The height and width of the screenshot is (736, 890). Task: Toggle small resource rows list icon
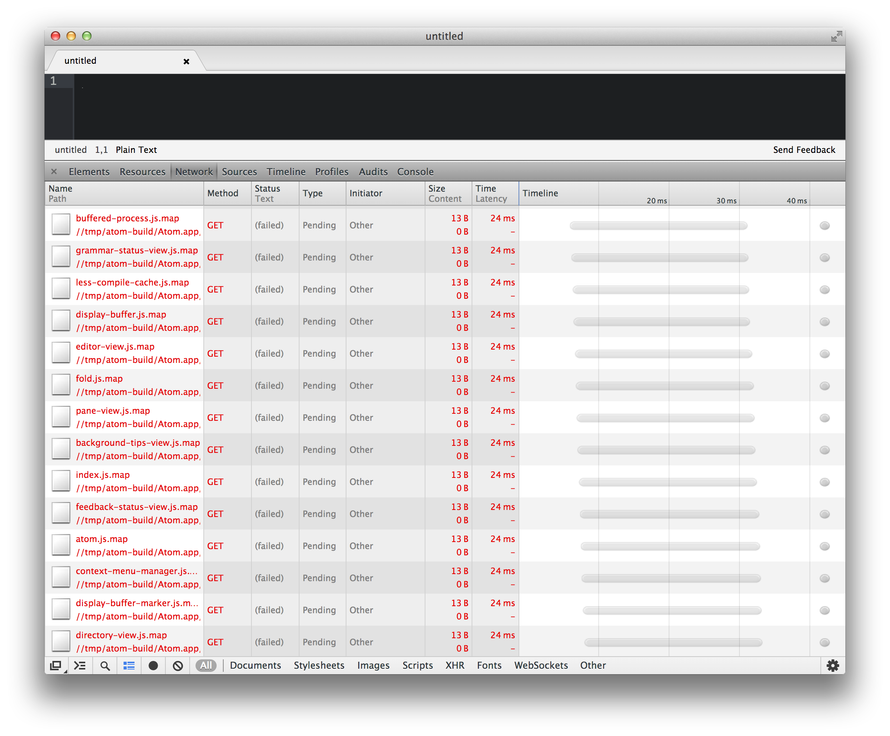[129, 666]
